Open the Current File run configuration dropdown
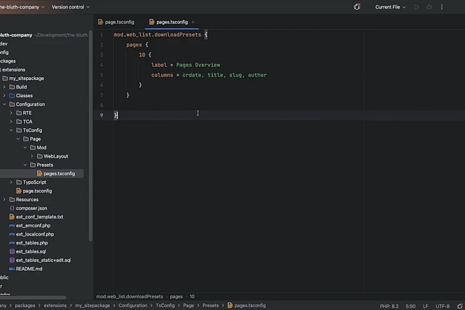Screen dimensions: 465x310 pos(390,7)
